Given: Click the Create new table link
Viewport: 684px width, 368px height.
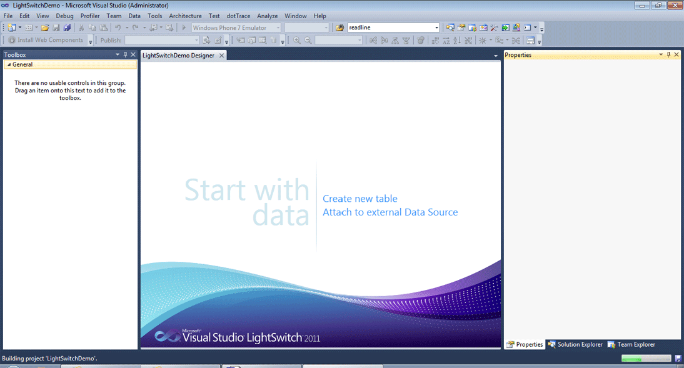Looking at the screenshot, I should click(360, 199).
